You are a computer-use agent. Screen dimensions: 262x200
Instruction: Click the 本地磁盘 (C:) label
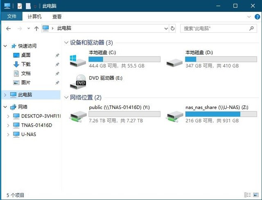pos(102,52)
